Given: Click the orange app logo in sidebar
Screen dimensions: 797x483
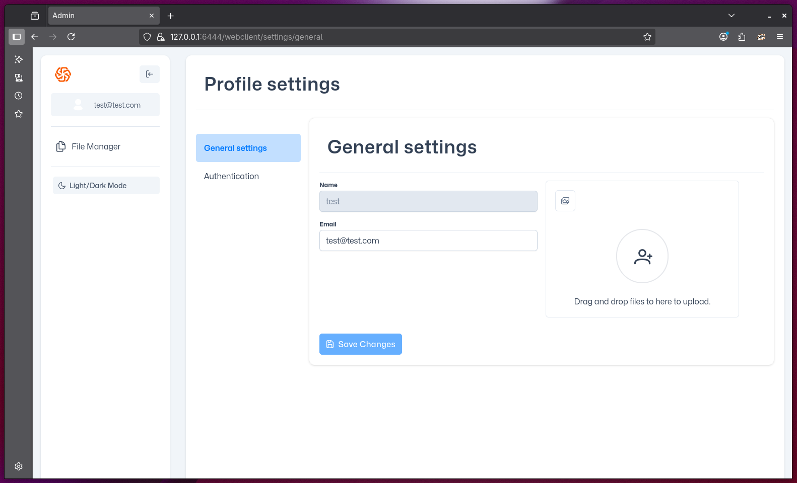Looking at the screenshot, I should tap(63, 74).
